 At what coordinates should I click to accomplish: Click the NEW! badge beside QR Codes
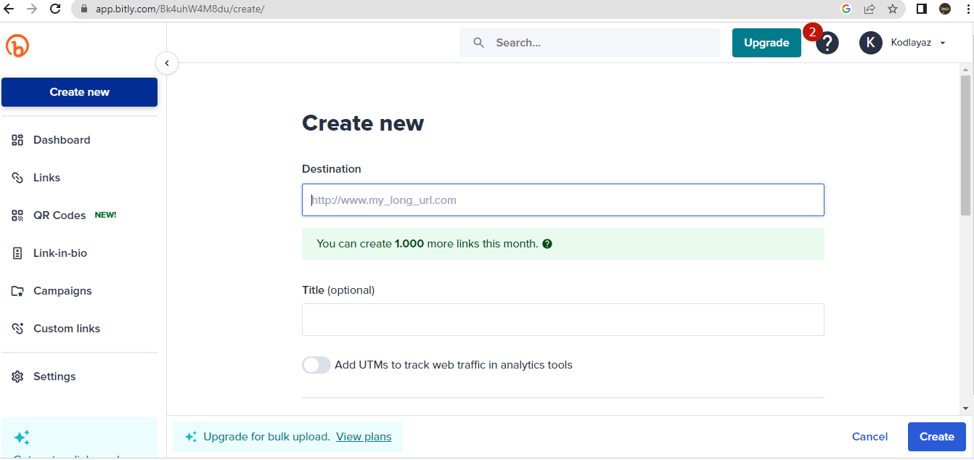pos(105,215)
